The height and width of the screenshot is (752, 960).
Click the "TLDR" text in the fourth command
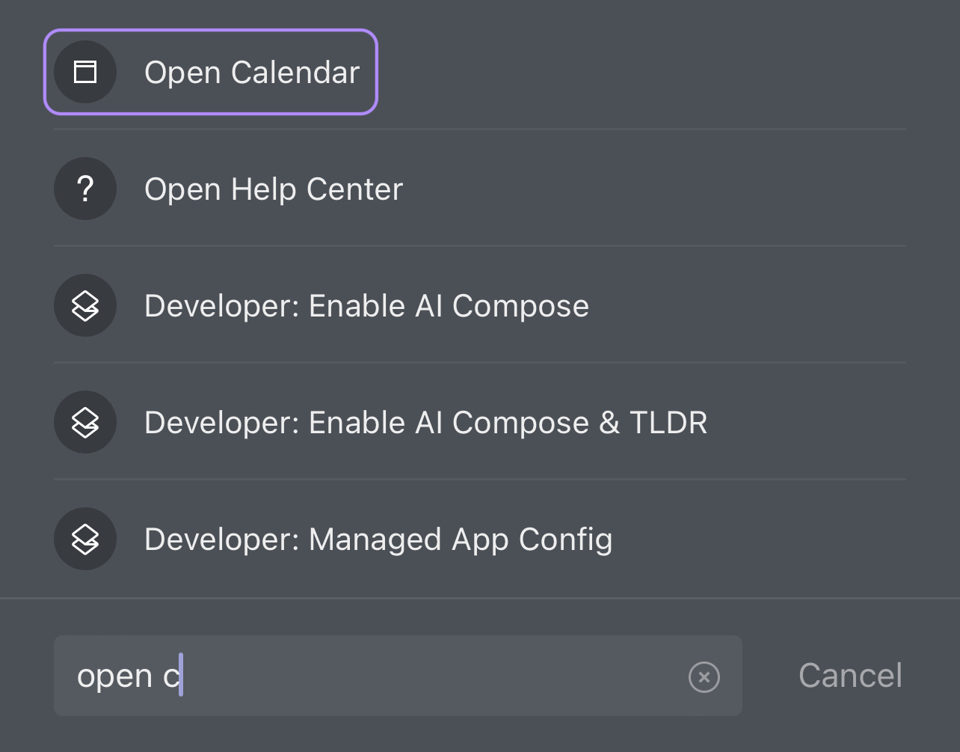click(x=668, y=423)
